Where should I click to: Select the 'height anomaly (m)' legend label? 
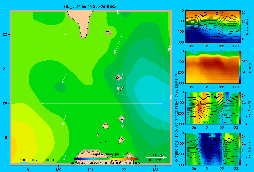click(x=105, y=154)
